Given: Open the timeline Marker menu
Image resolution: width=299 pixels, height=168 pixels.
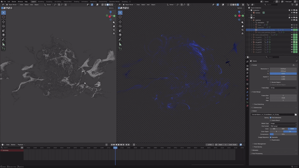Looking at the screenshot, I should point(13,145).
